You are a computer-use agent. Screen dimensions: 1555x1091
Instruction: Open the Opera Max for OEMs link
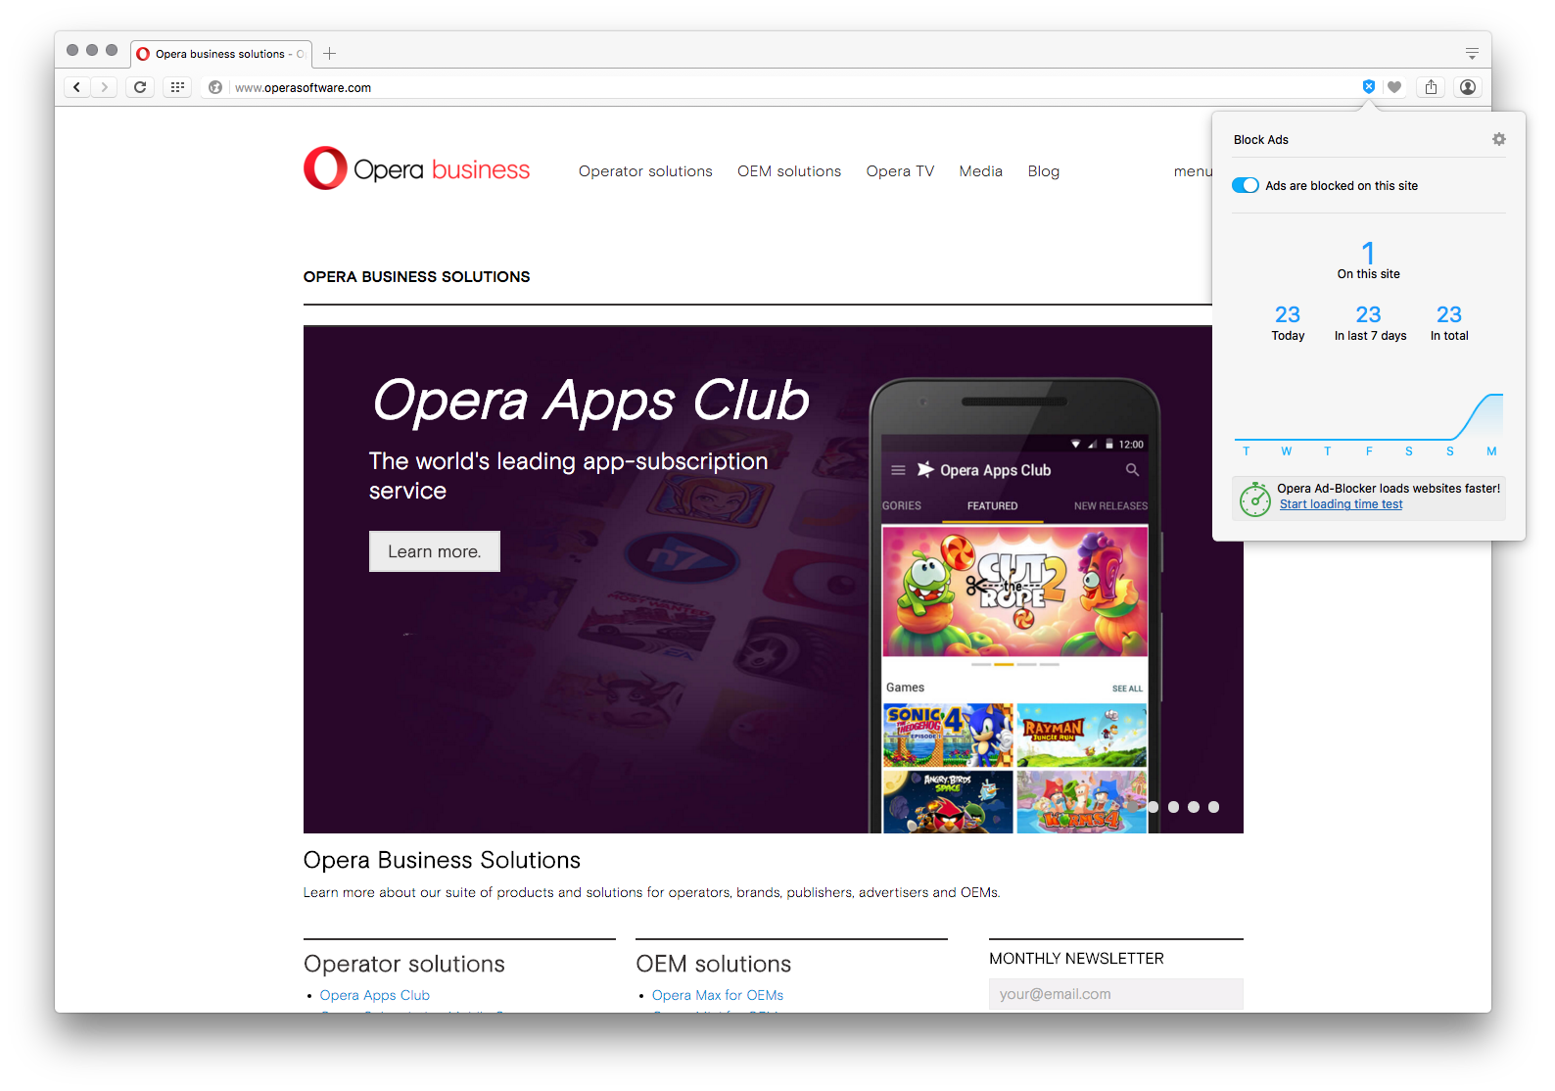(718, 995)
